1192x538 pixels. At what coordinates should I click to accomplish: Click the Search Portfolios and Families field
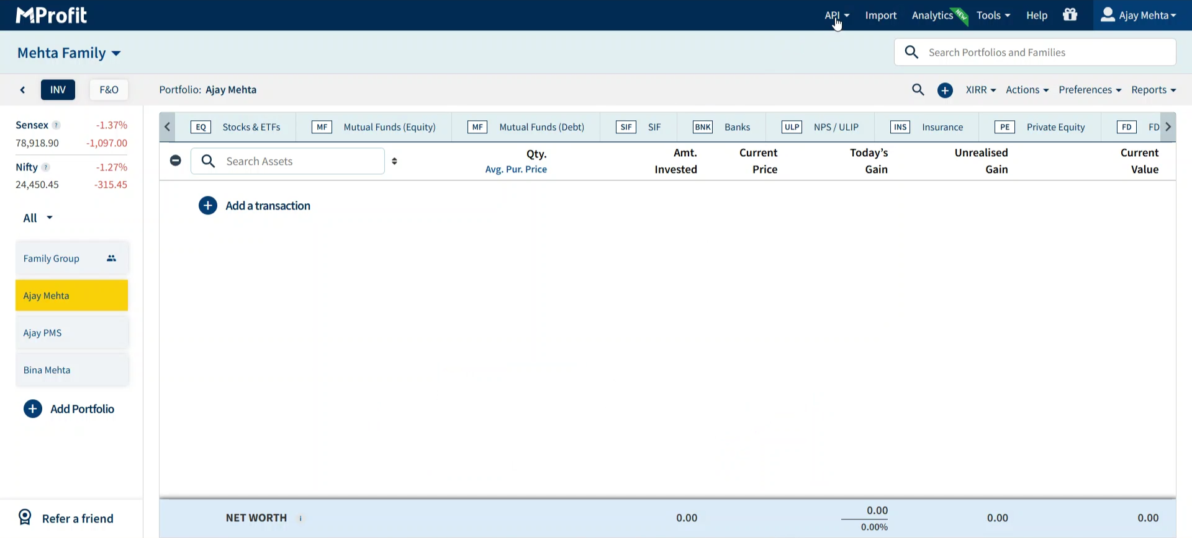[1035, 52]
